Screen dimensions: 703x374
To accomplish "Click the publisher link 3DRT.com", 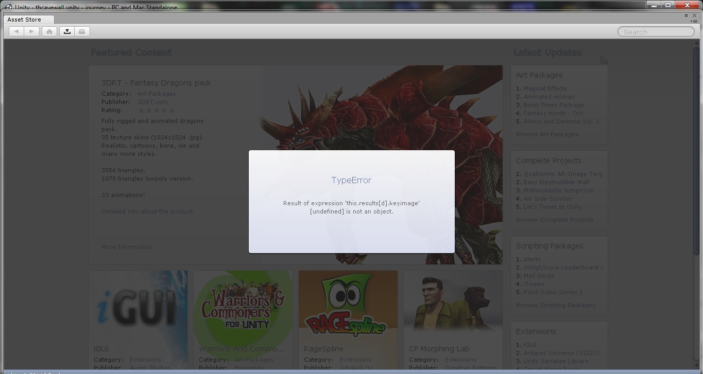I will (152, 102).
